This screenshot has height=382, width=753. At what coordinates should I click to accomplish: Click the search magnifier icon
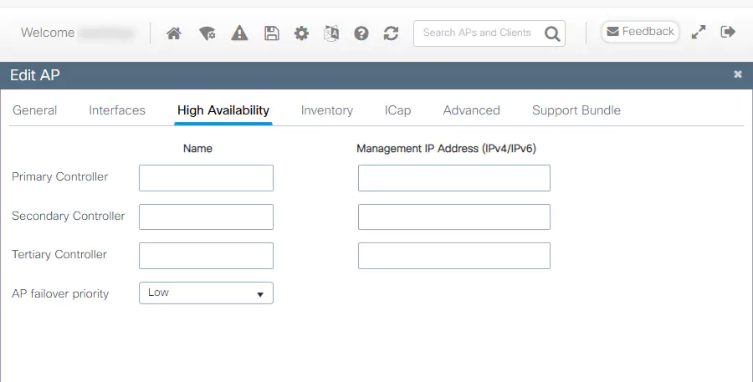click(x=551, y=33)
